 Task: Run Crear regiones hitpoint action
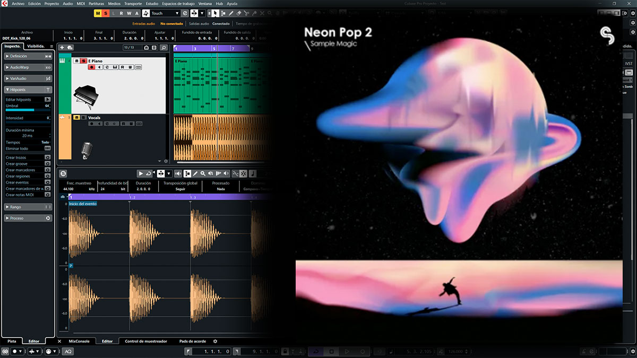click(48, 176)
